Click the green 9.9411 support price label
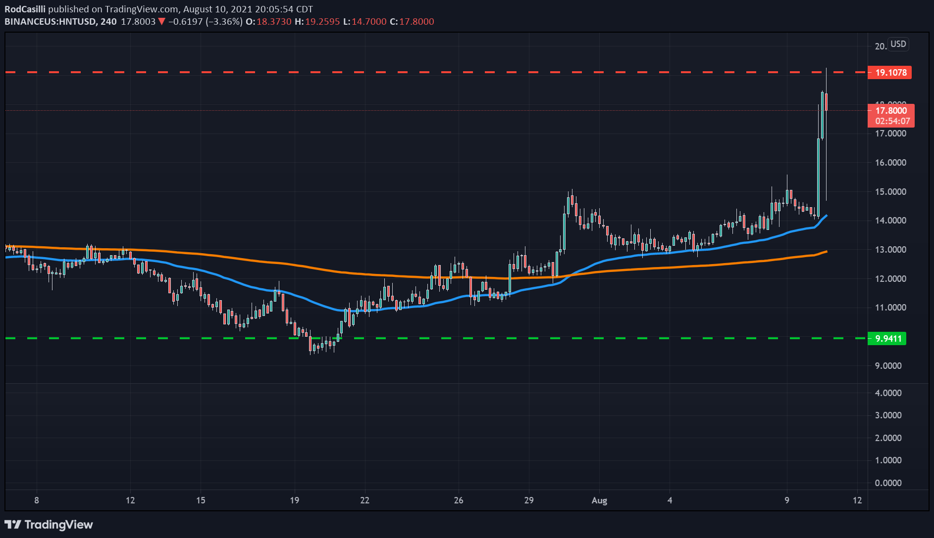 pyautogui.click(x=887, y=339)
